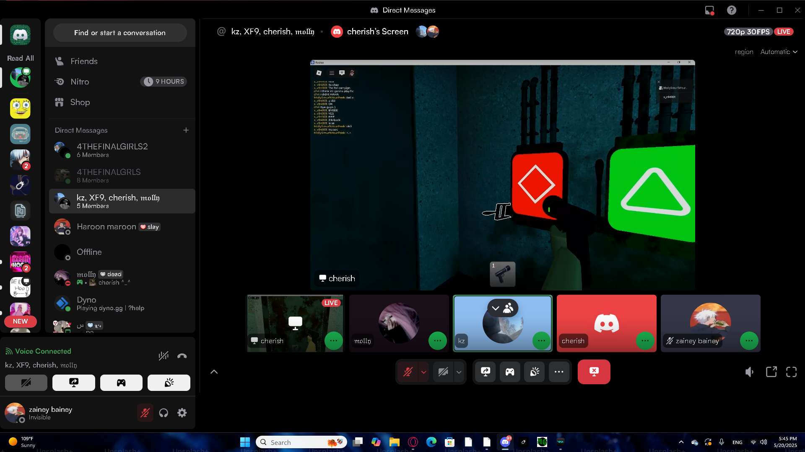Pop out the call window
Viewport: 805px width, 452px height.
[x=771, y=372]
